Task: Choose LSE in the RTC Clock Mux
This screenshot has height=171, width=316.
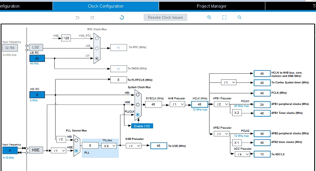Action: [x=97, y=47]
